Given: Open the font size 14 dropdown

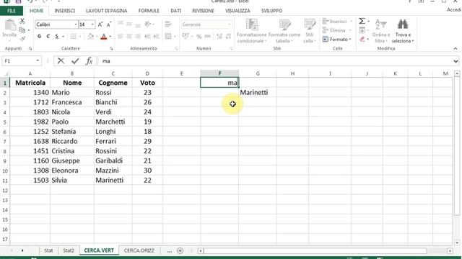Looking at the screenshot, I should click(92, 24).
